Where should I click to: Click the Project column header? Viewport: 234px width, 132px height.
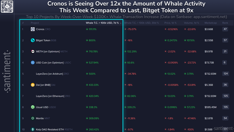point(35,23)
